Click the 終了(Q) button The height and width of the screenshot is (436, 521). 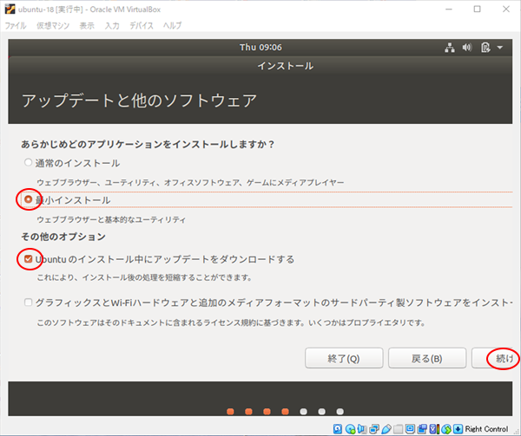pyautogui.click(x=344, y=358)
